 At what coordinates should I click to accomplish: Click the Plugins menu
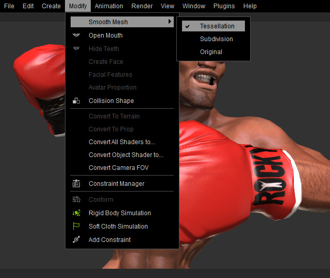click(x=224, y=6)
